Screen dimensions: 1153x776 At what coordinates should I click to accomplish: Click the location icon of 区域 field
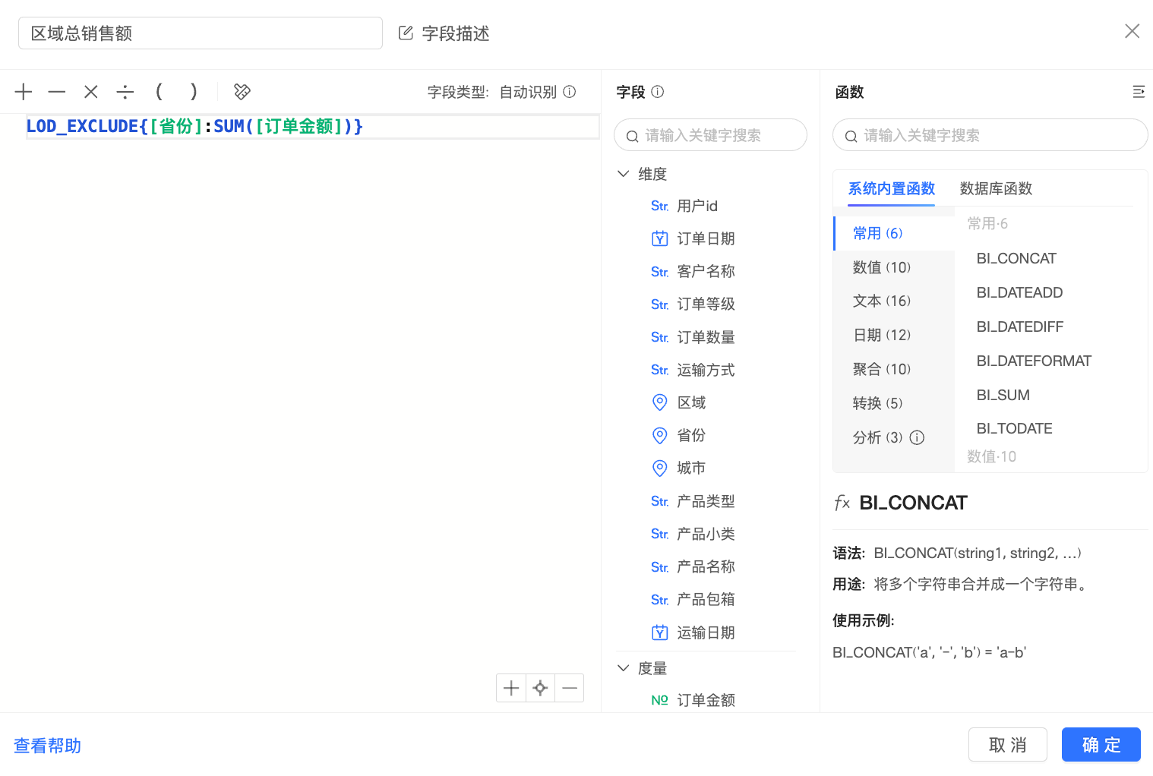point(660,402)
